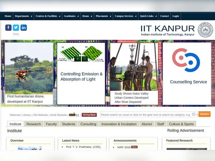
Task: Click the Latest News heading
Action: coord(71,141)
